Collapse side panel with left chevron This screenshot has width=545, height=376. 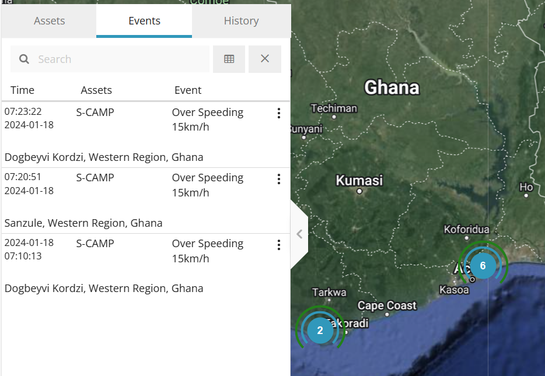pyautogui.click(x=299, y=234)
